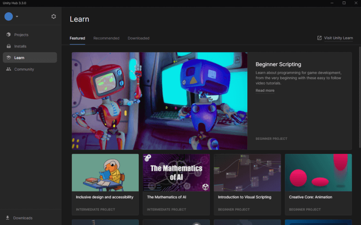
Task: Open The Mathematics of AI thumbnail
Action: tap(176, 172)
